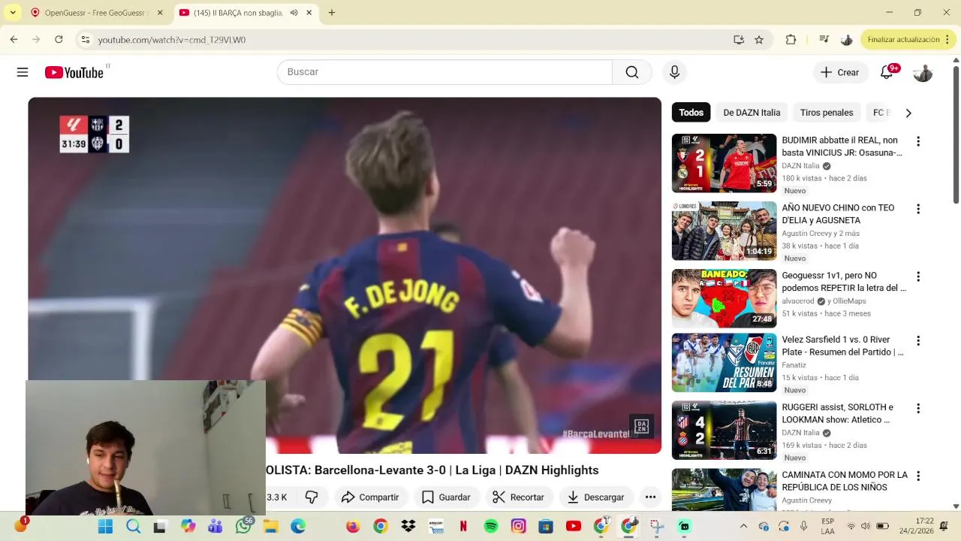The height and width of the screenshot is (541, 961).
Task: Open Spotify from the taskbar
Action: click(x=491, y=526)
